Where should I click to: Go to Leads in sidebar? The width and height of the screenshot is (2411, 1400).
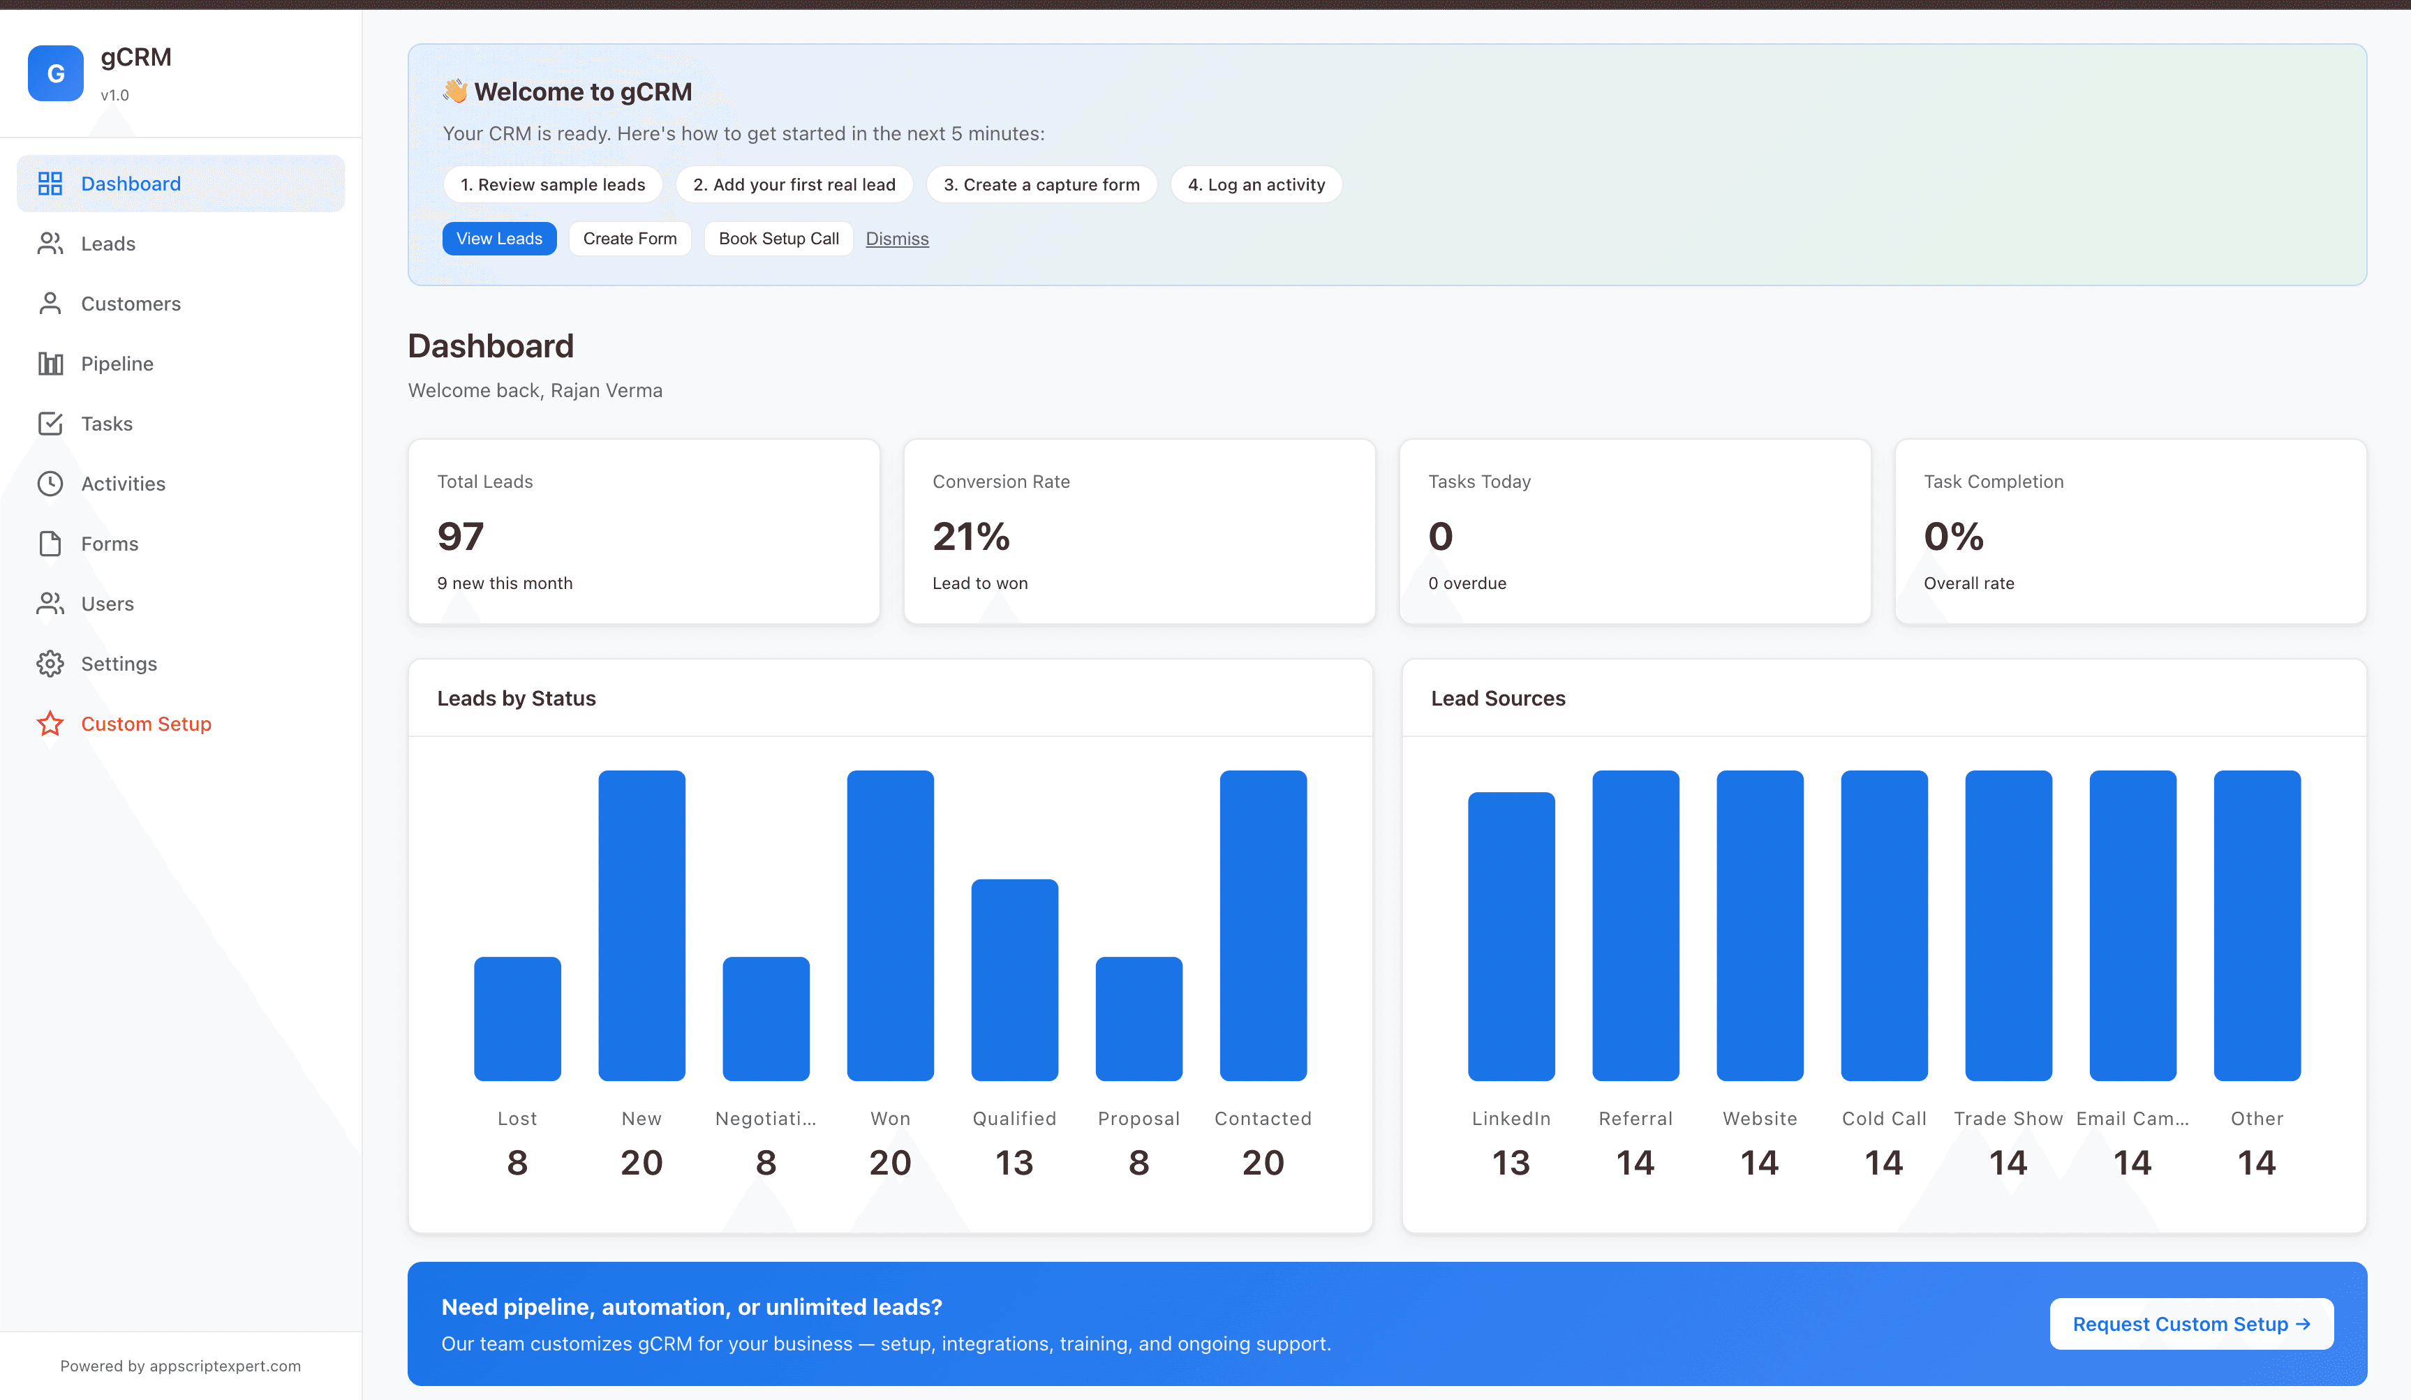[181, 244]
